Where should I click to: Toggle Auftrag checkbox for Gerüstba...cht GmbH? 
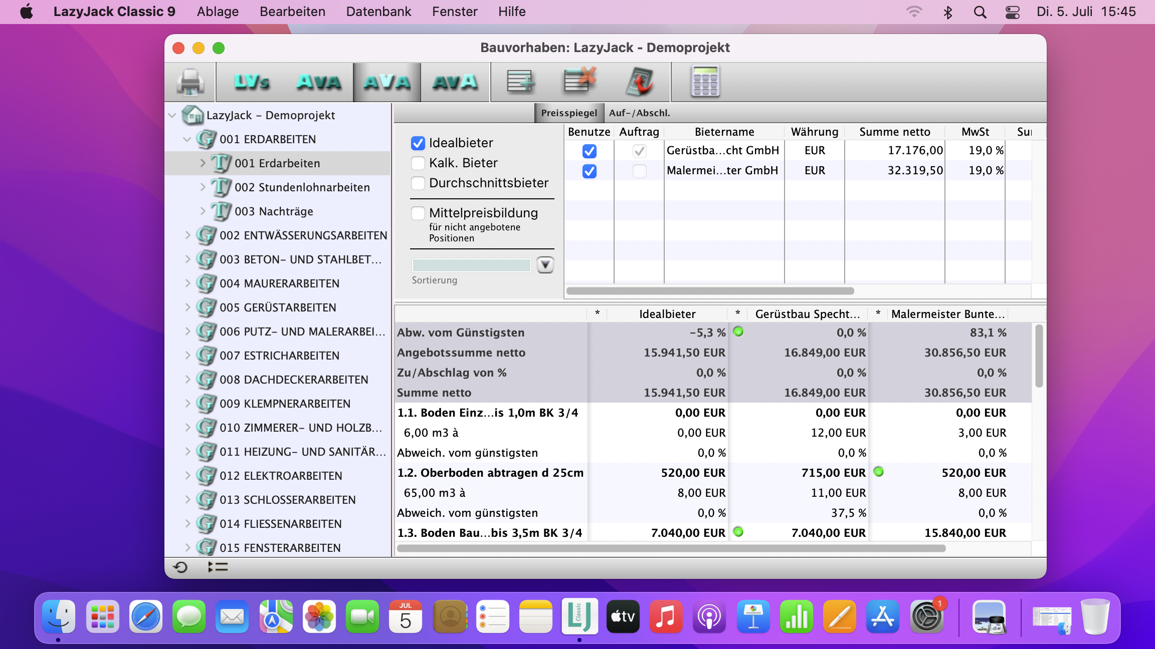pyautogui.click(x=639, y=151)
